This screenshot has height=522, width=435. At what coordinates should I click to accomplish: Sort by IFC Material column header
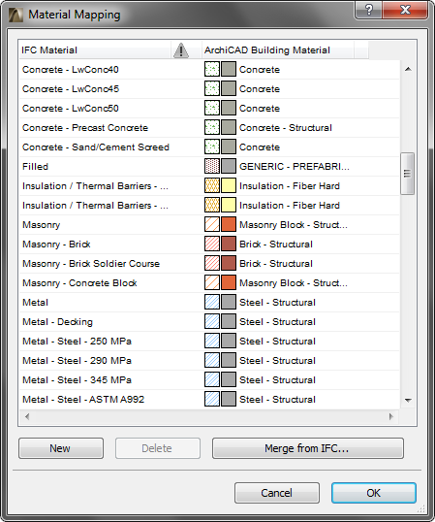(x=95, y=50)
